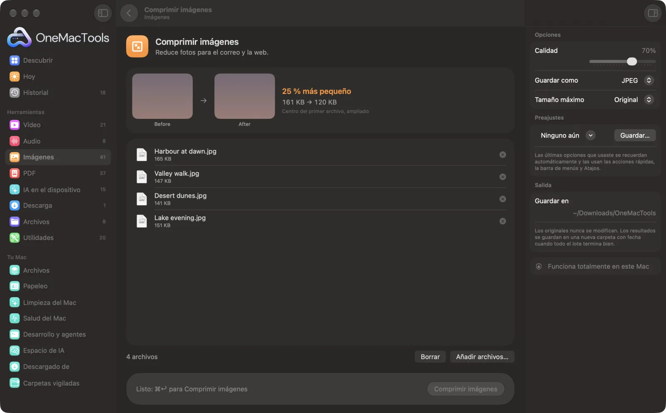Open Desarrollo y agentes

pos(58,334)
